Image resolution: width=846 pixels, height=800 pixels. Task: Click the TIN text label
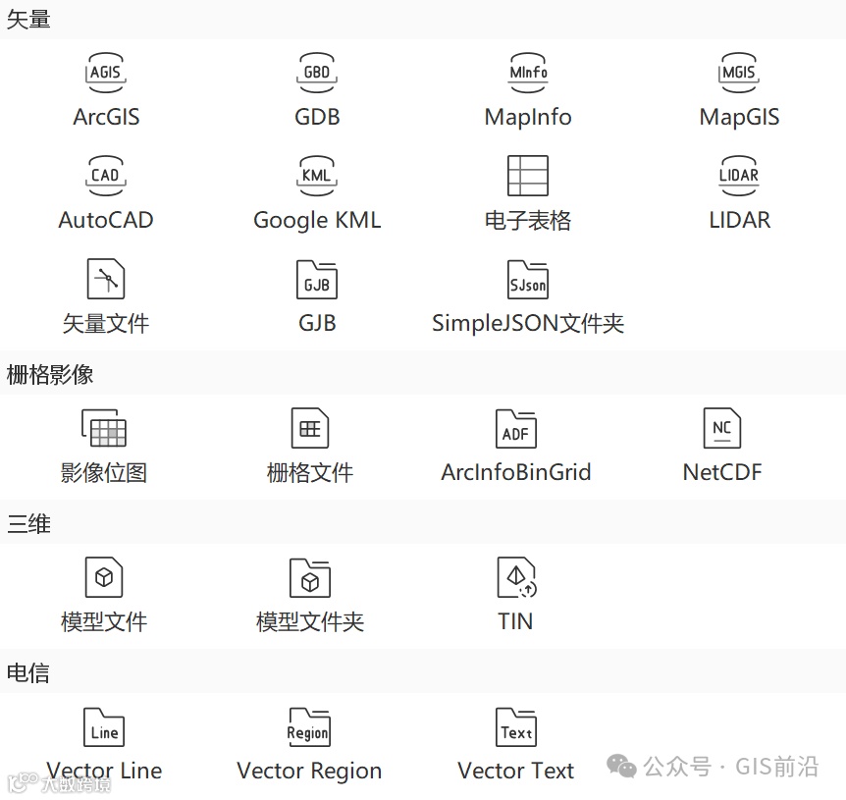[516, 621]
